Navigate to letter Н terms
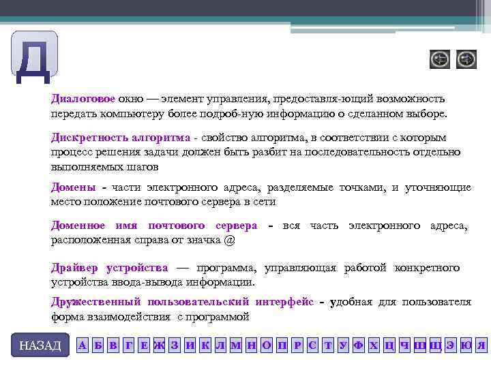491x368 pixels. pyautogui.click(x=251, y=346)
